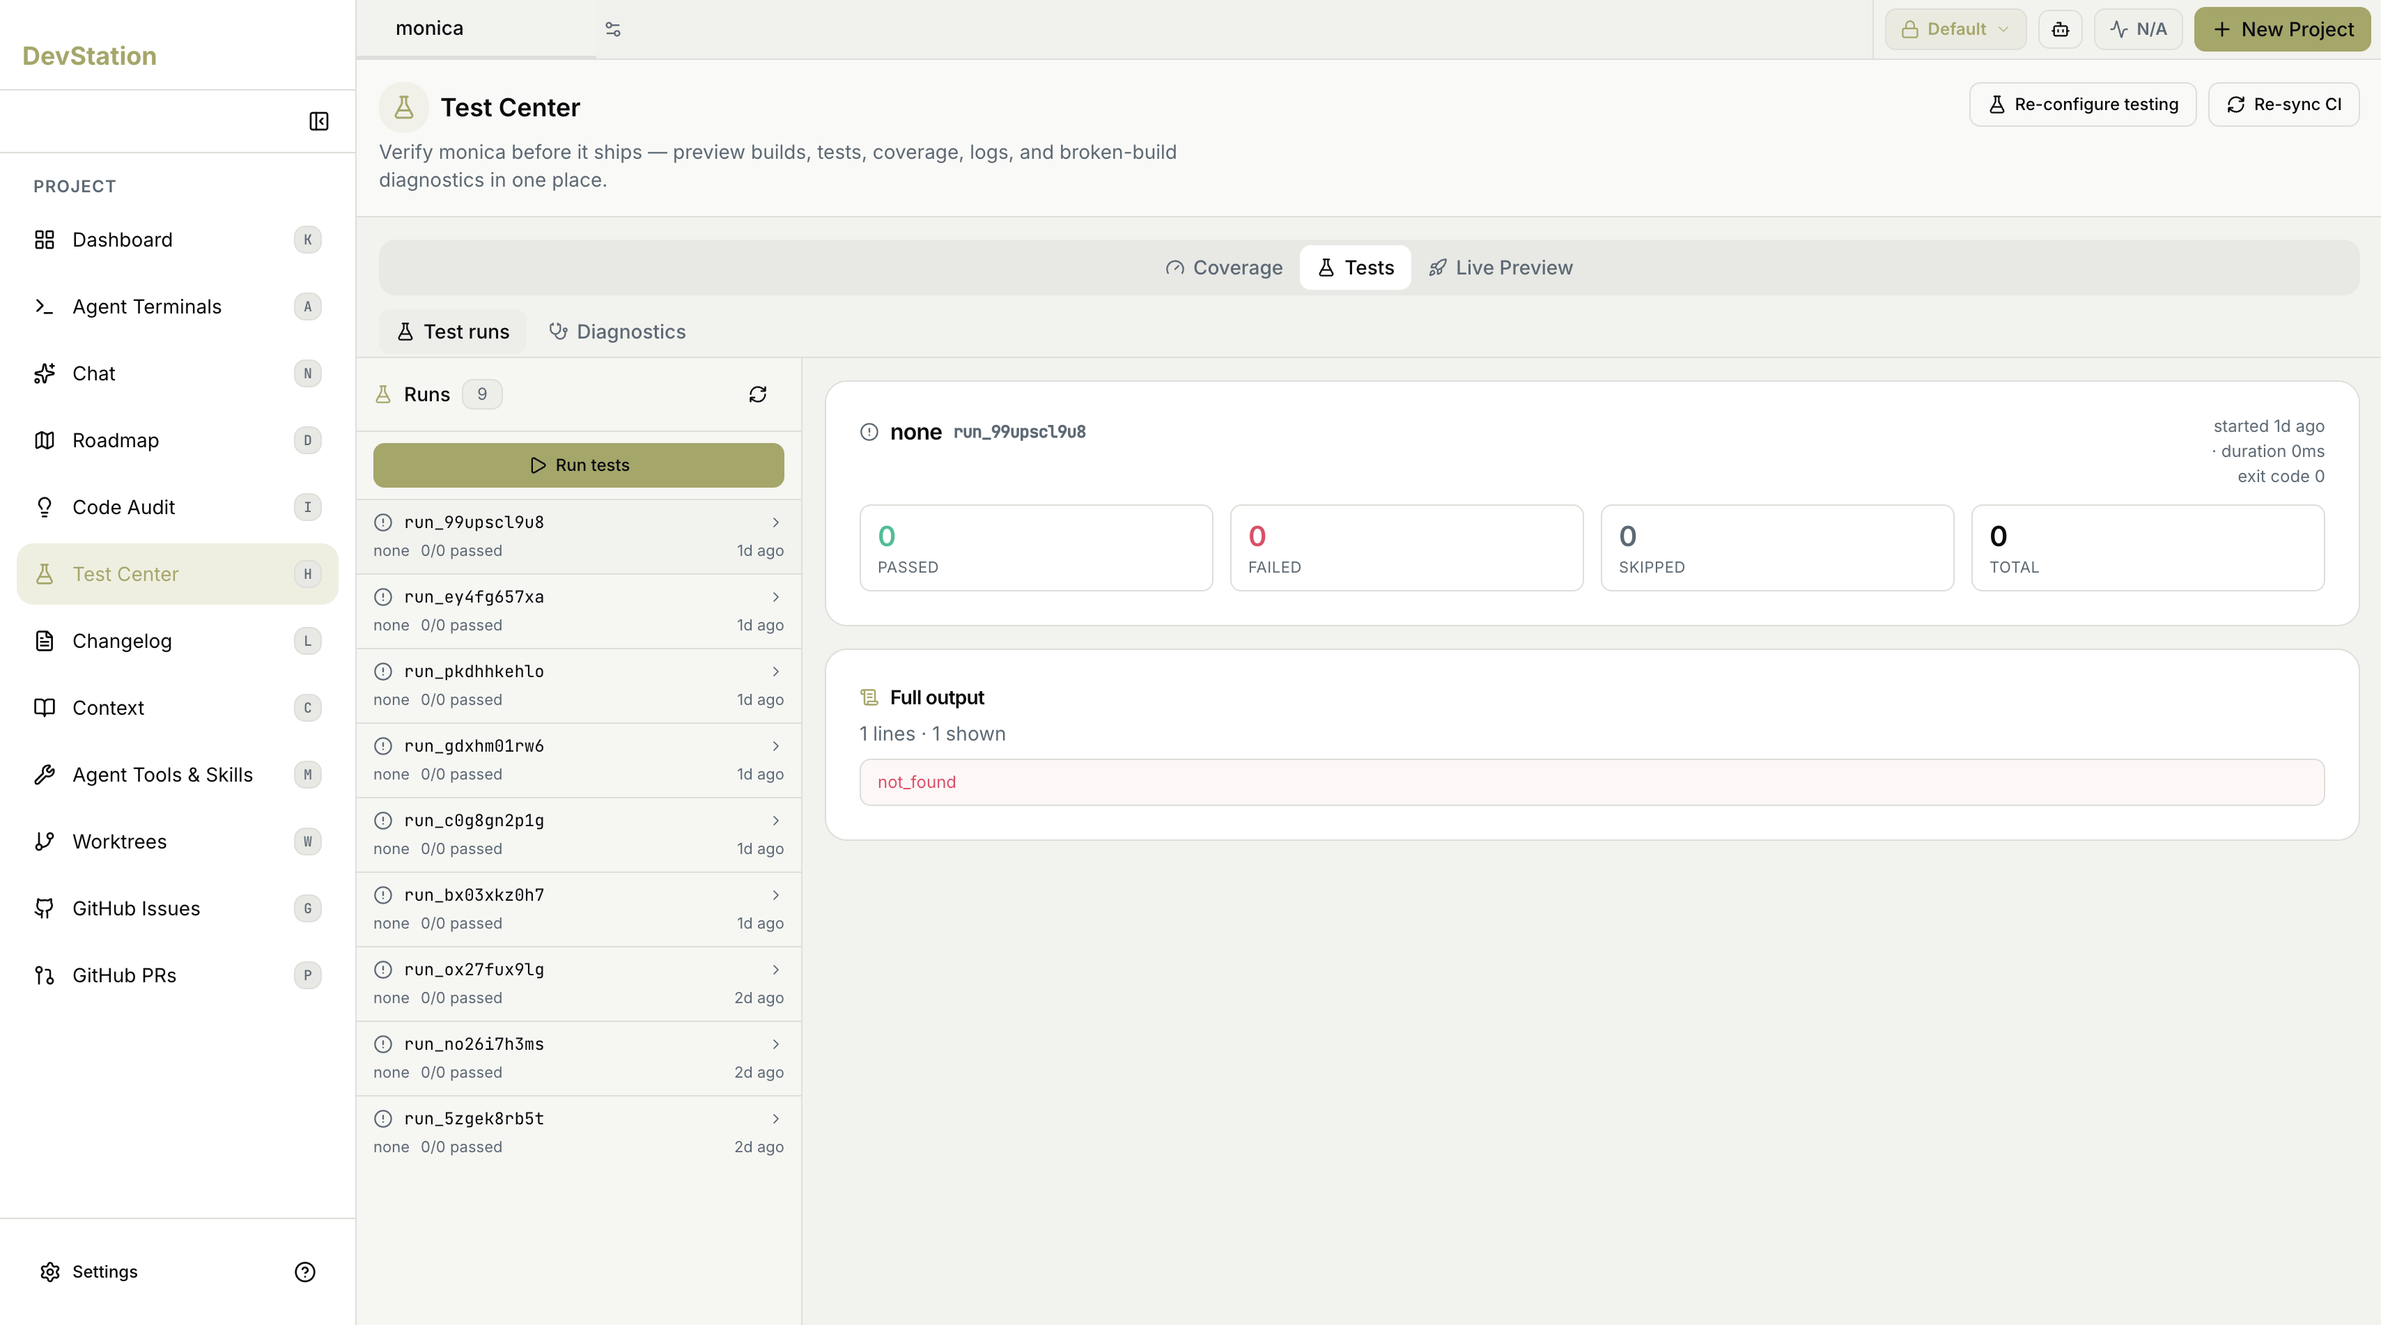Open the Changelog page

point(178,641)
